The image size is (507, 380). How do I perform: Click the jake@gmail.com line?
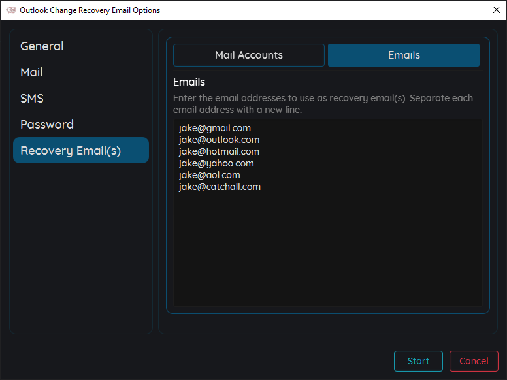click(215, 128)
